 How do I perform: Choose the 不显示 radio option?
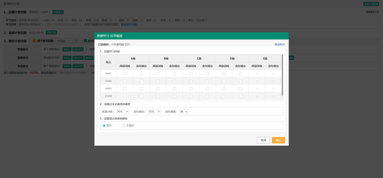(x=124, y=126)
